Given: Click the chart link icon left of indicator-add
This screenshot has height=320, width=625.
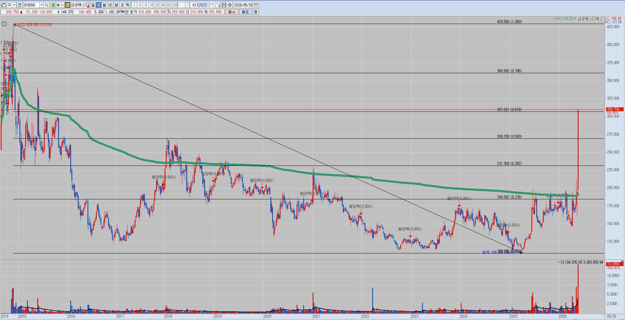Looking at the screenshot, I should [212, 5].
